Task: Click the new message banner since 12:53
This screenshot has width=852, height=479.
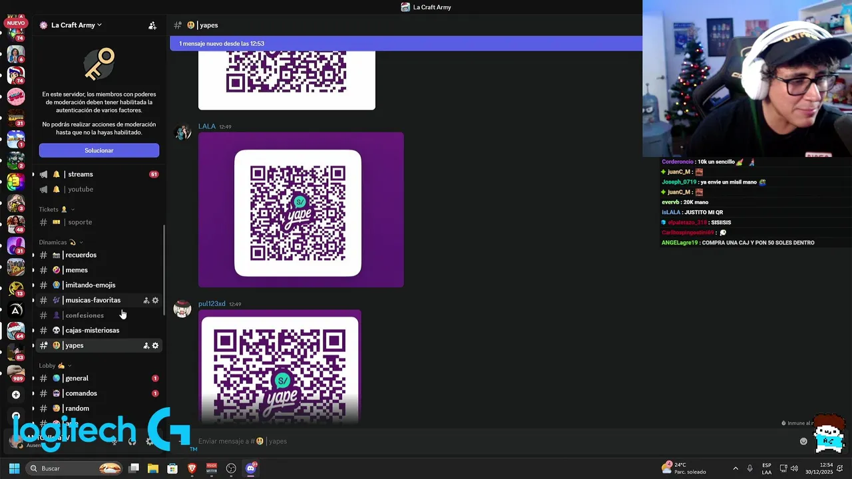Action: pyautogui.click(x=406, y=44)
